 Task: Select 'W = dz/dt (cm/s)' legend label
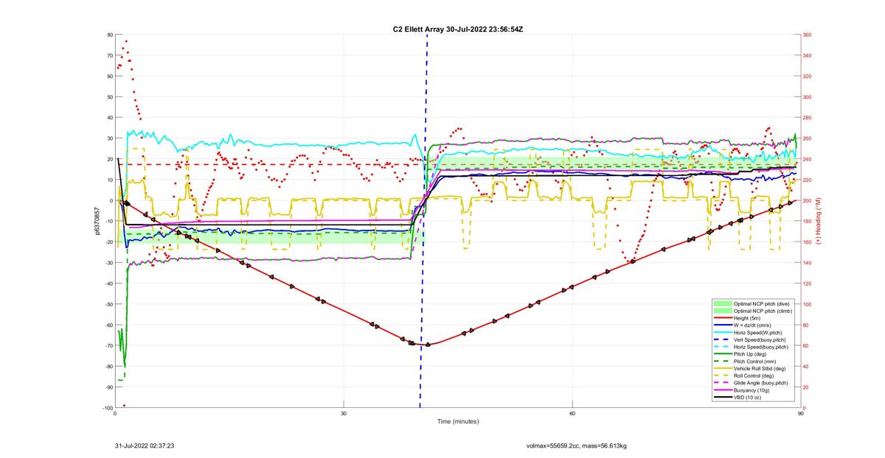(752, 325)
